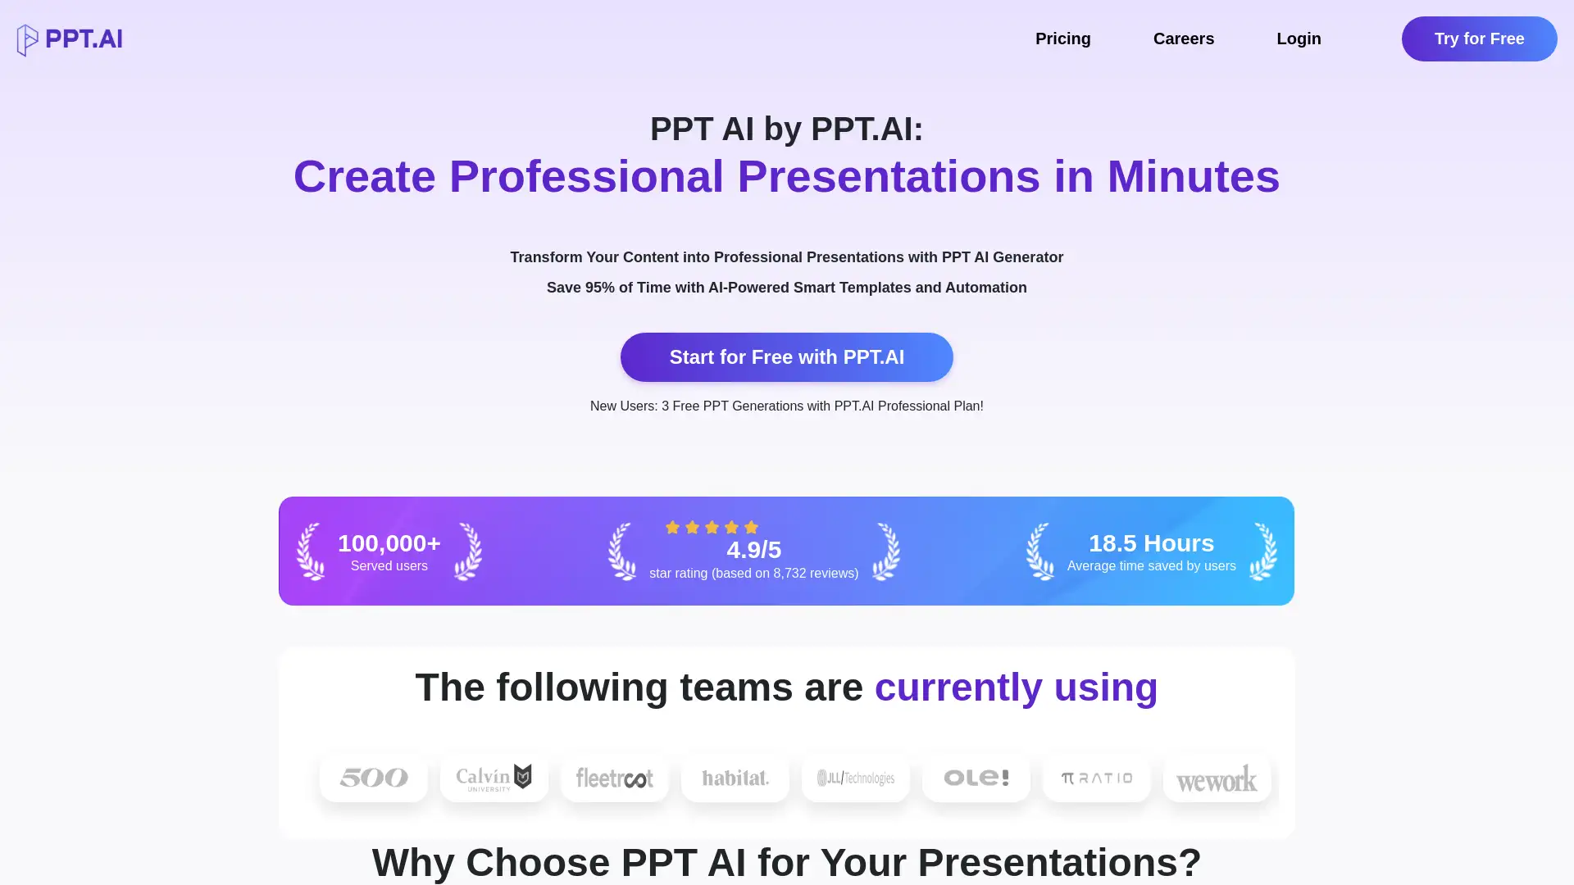
Task: Click the JLL Technologies logo icon
Action: [x=855, y=778]
